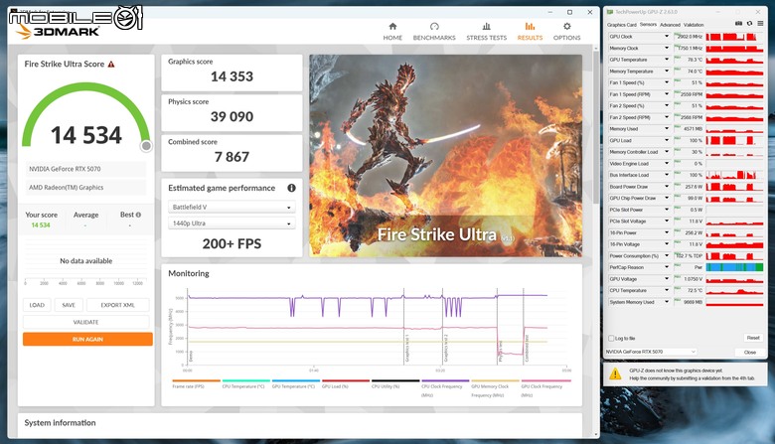Expand the System Memory Used dropdown
Screen dimensions: 775x444
[667, 302]
